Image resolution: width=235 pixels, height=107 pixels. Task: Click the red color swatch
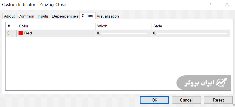click(21, 33)
